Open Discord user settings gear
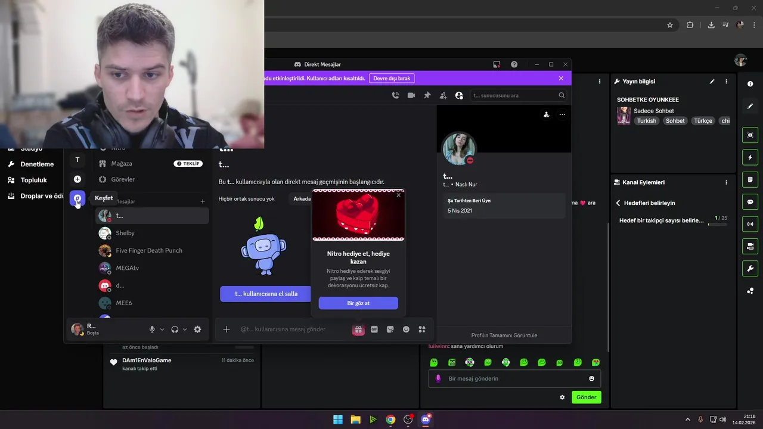The height and width of the screenshot is (429, 763). click(198, 329)
